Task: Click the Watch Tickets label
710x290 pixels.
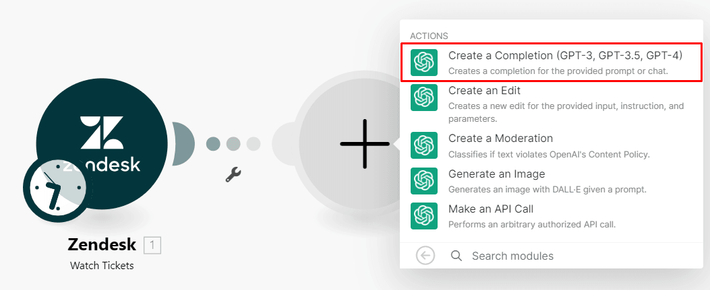Action: (x=102, y=266)
